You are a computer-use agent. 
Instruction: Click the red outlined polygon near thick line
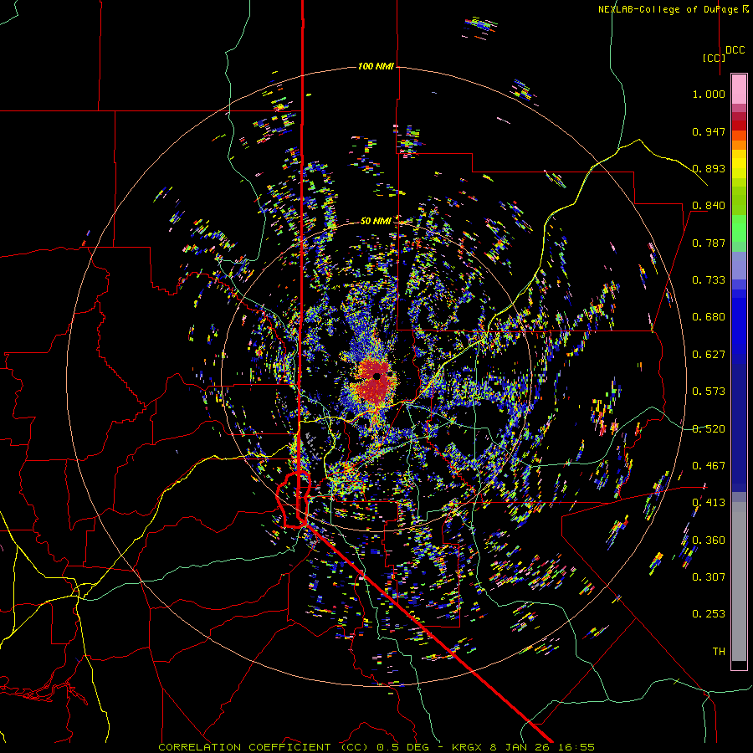coord(293,500)
